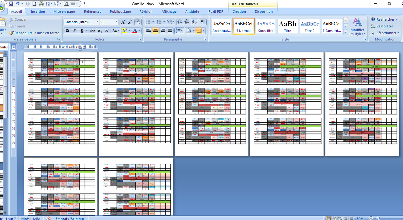Increase paragraph indent
This screenshot has height=220, width=403.
[x=187, y=22]
